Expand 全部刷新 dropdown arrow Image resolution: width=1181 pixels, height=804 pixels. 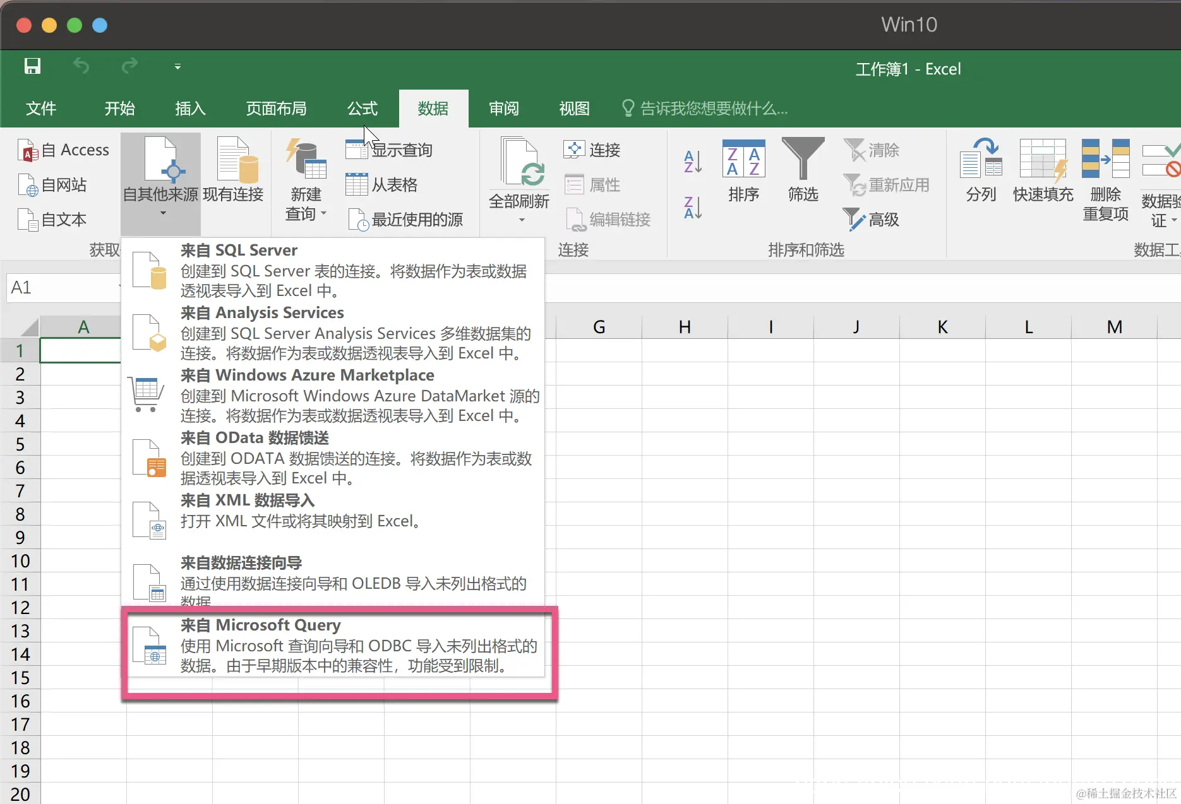pyautogui.click(x=522, y=220)
